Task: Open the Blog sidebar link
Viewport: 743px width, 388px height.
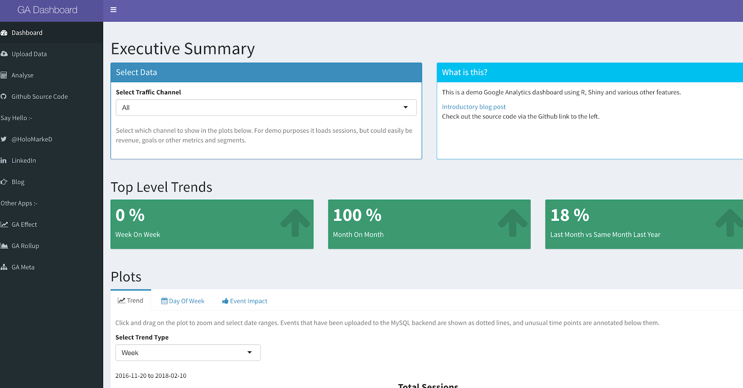Action: (x=52, y=182)
